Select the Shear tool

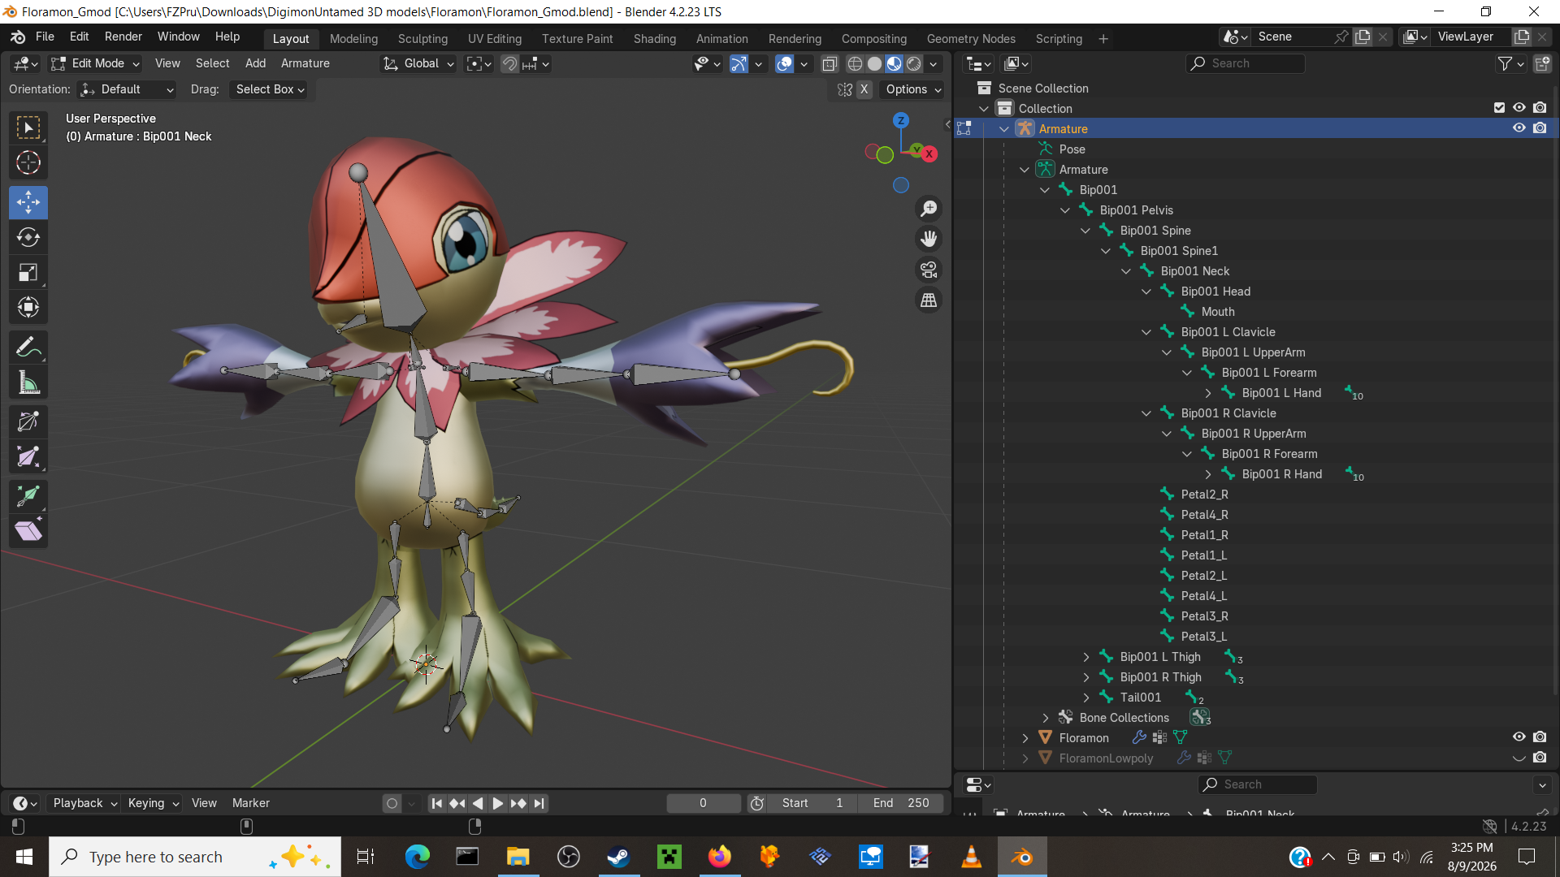(x=28, y=531)
